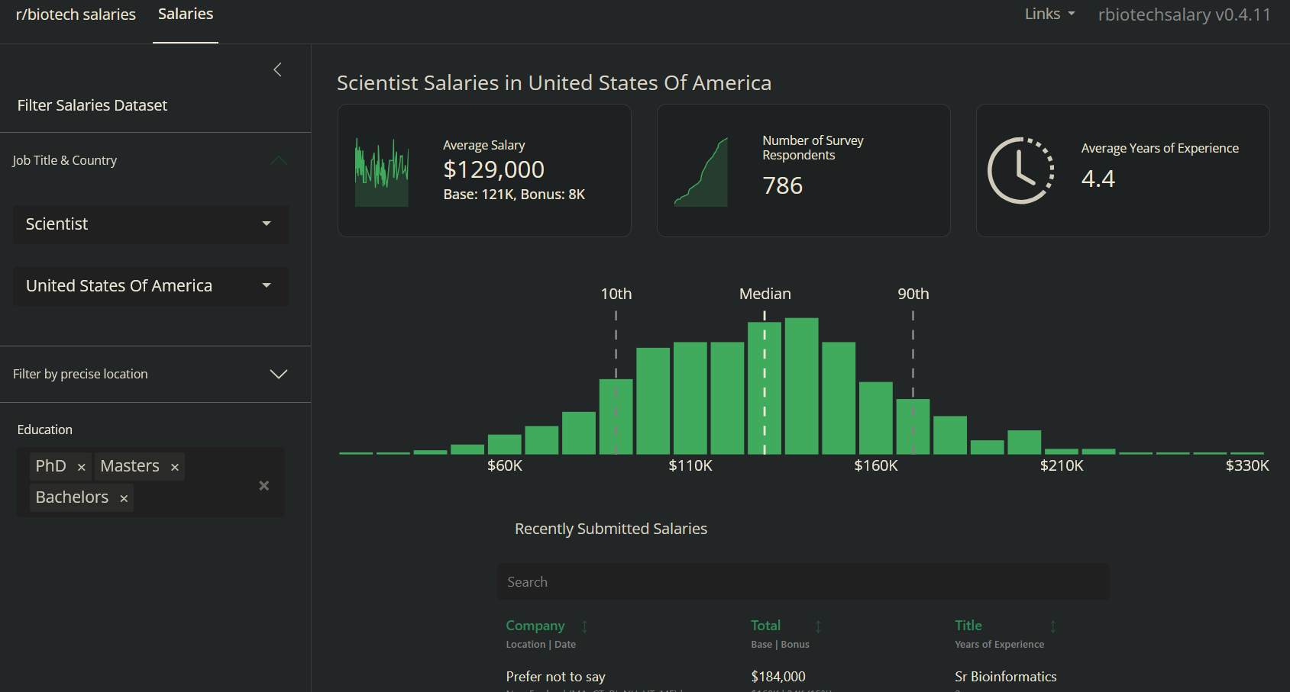The image size is (1290, 692).
Task: Sort table by Title column arrow
Action: click(1052, 626)
